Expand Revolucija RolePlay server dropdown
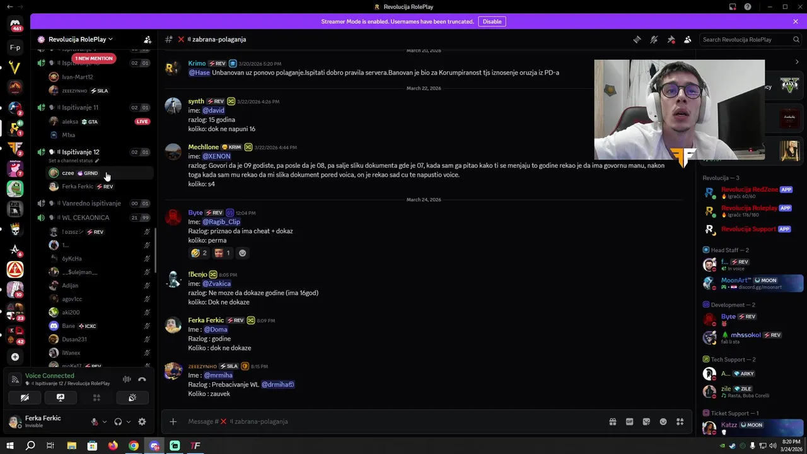Viewport: 807px width, 454px height. click(75, 39)
